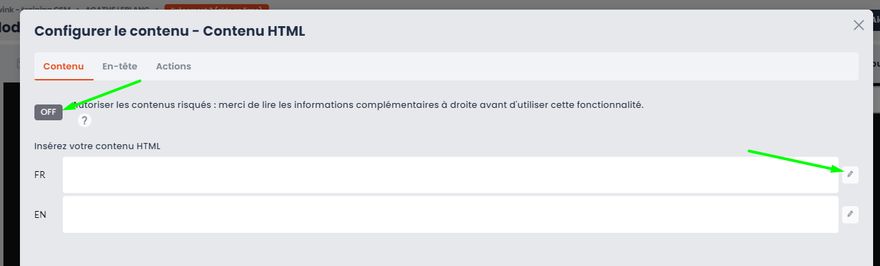This screenshot has height=266, width=880.
Task: Switch to the Contenu tab
Action: pyautogui.click(x=63, y=67)
